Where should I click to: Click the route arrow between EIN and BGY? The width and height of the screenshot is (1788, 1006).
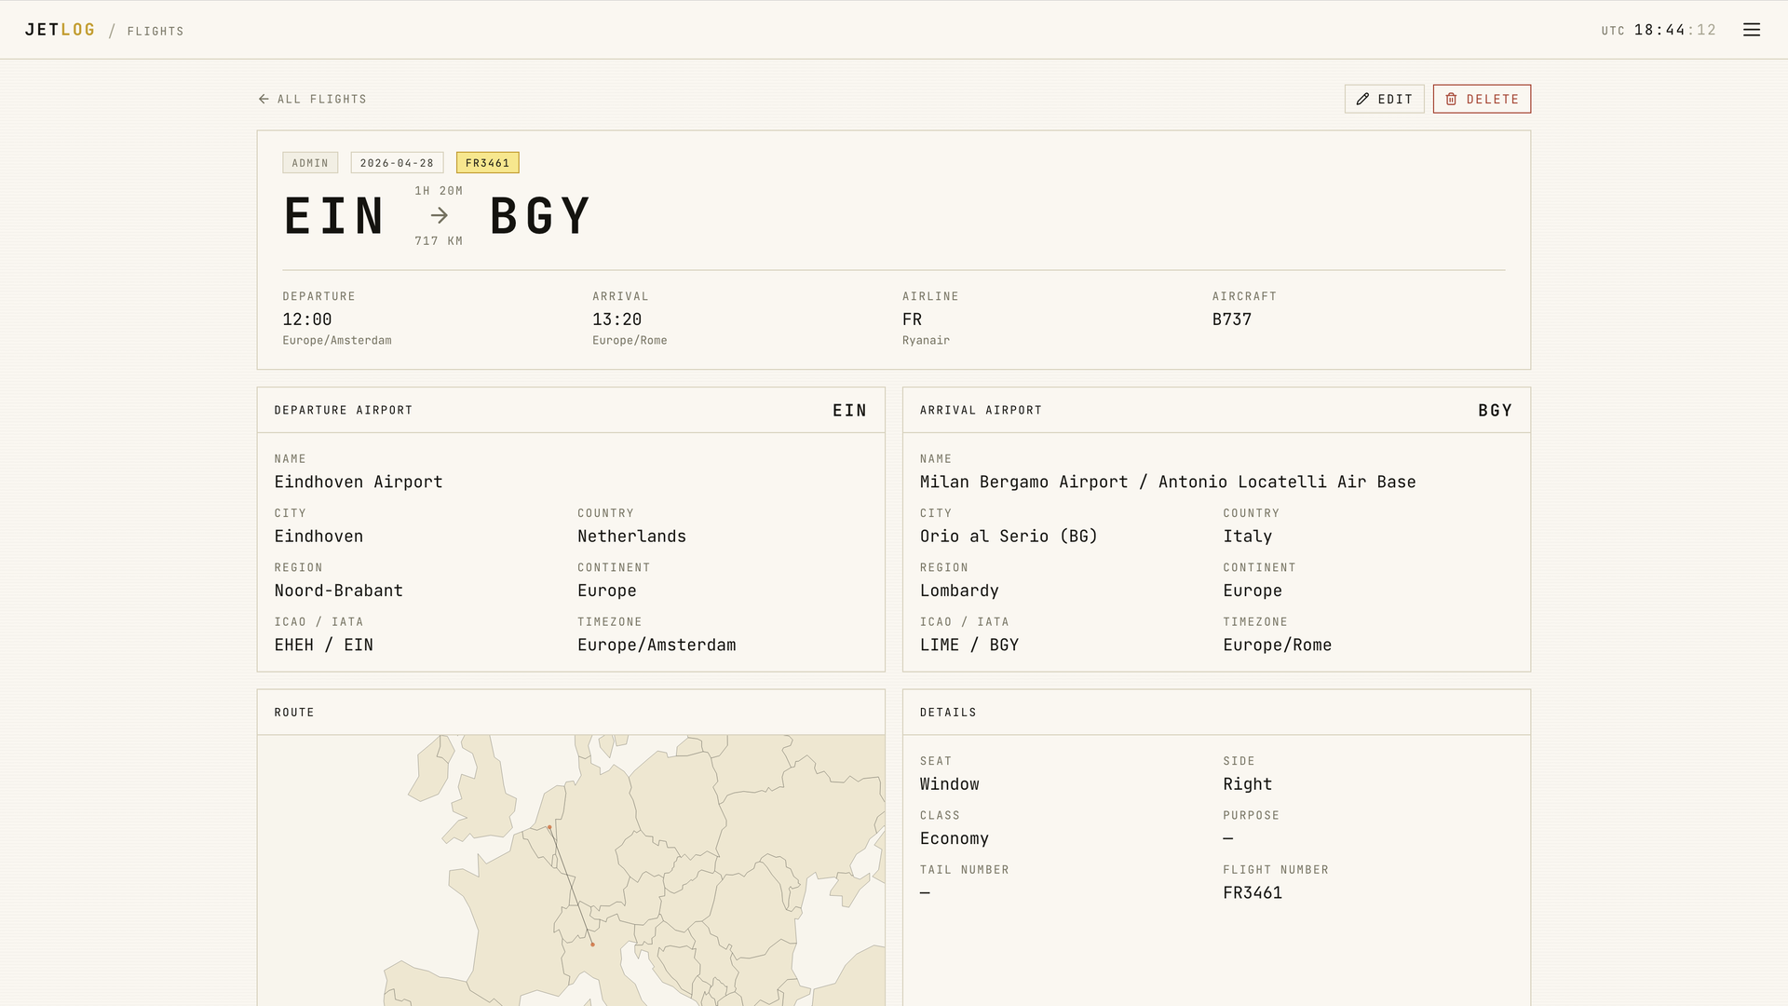click(x=440, y=215)
